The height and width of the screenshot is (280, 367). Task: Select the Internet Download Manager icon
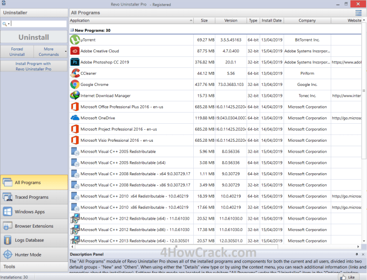[75, 95]
